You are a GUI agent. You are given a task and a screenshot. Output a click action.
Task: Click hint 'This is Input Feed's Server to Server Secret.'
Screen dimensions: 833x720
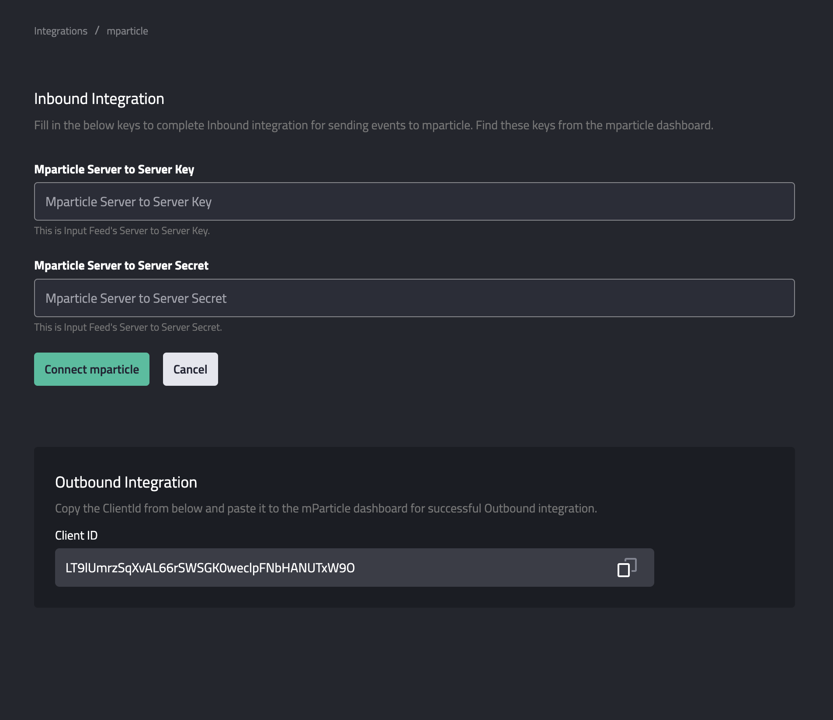point(128,327)
